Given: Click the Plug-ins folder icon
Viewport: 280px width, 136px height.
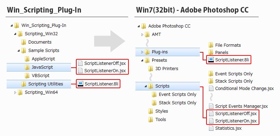Looking at the screenshot, I should [x=147, y=52].
